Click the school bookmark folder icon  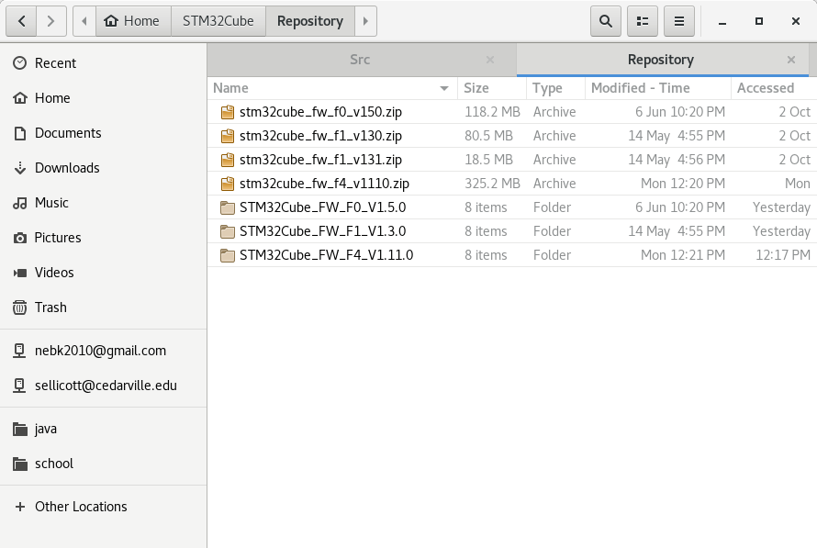click(20, 464)
